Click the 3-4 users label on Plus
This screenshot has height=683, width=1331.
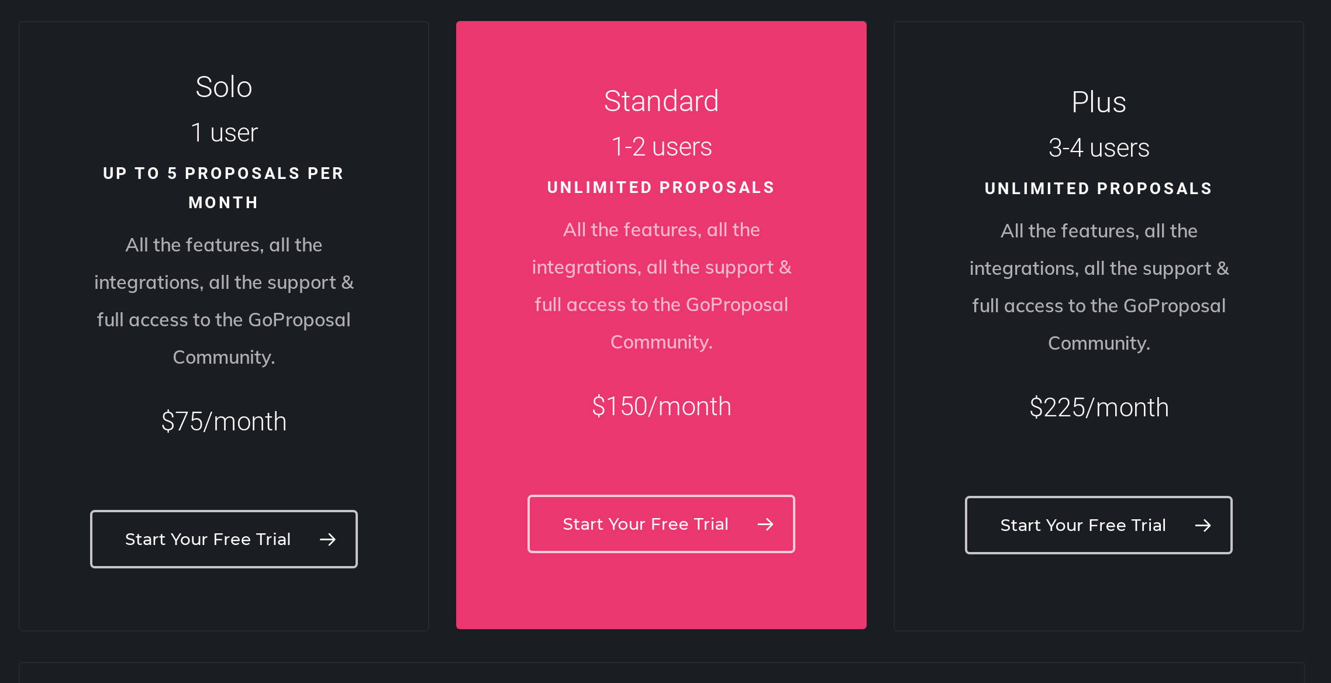(1098, 147)
